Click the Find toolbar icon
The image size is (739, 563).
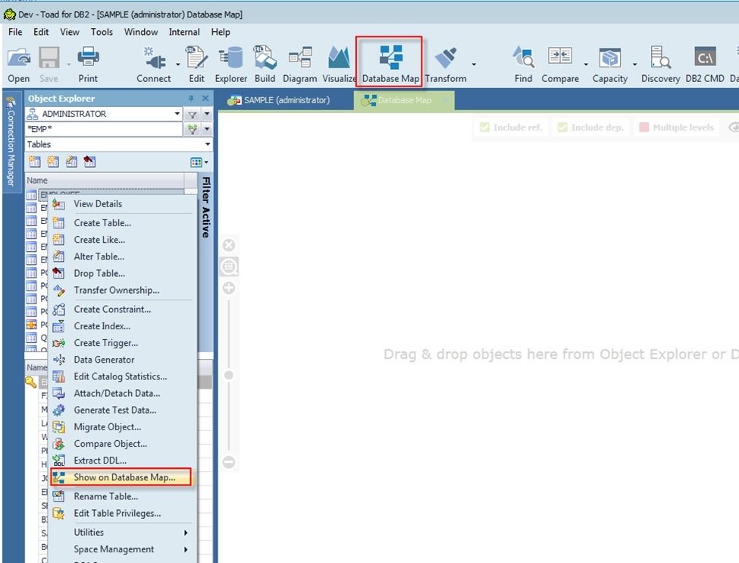click(523, 57)
